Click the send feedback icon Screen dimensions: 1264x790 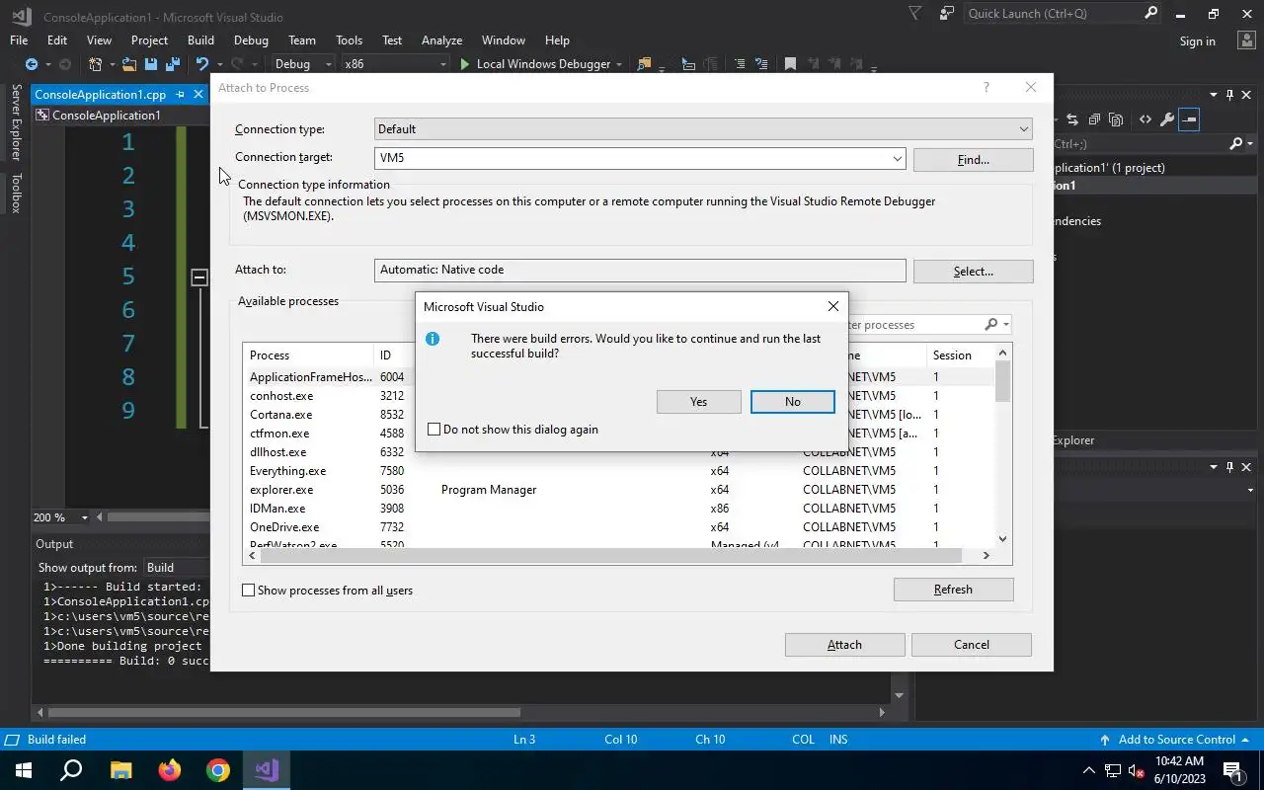(947, 14)
